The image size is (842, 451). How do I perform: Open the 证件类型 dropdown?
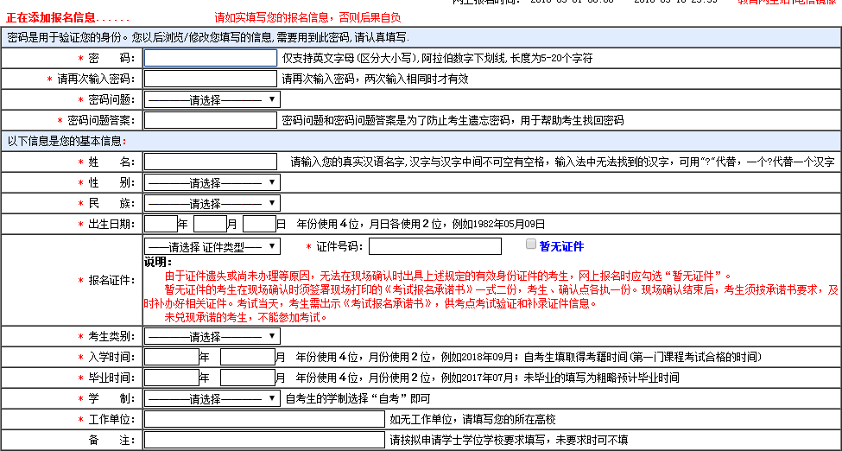tap(212, 247)
